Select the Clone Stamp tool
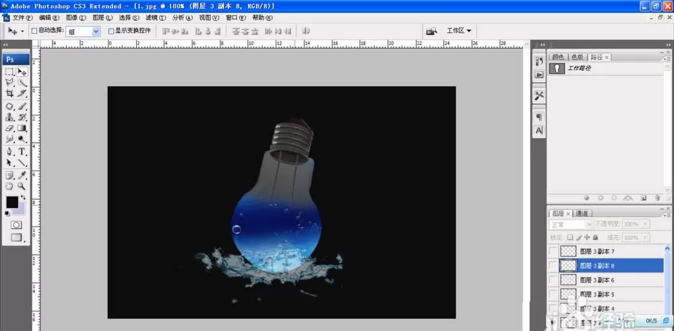 pos(9,117)
